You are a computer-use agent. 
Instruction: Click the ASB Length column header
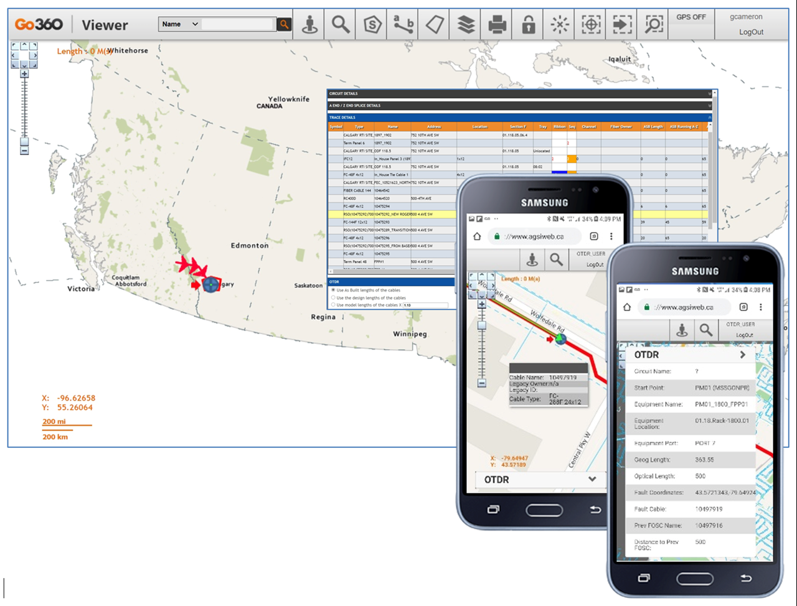(653, 127)
